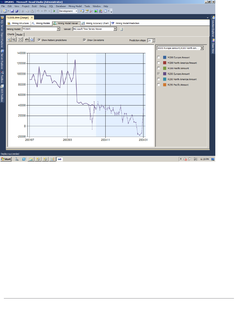Open the Mining Model Prediction tab
Image resolution: width=235 pixels, height=310 pixels.
tap(125, 23)
